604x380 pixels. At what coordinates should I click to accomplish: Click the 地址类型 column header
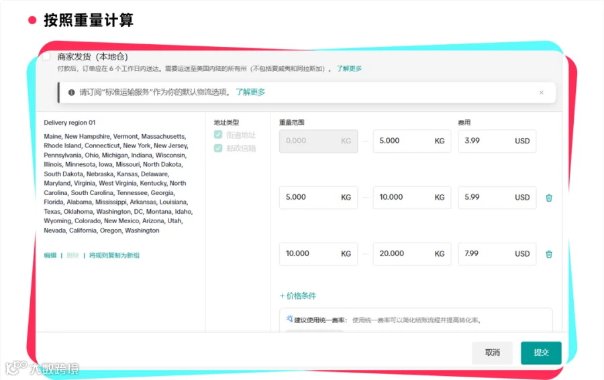[226, 123]
